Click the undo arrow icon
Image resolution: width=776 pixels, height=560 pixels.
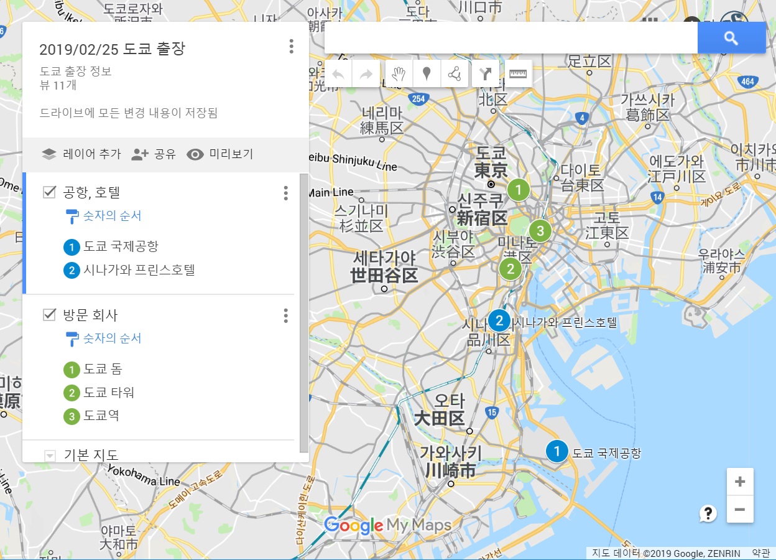(x=338, y=73)
